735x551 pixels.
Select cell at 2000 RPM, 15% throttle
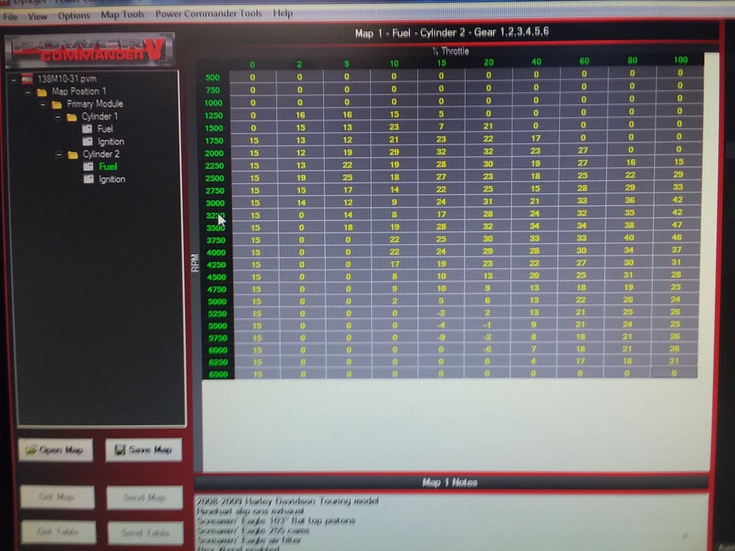(x=441, y=152)
